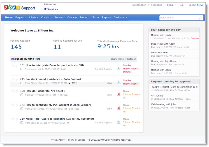This screenshot has width=209, height=147.
Task: Expand details arrow under request 108
Action: tap(22, 95)
